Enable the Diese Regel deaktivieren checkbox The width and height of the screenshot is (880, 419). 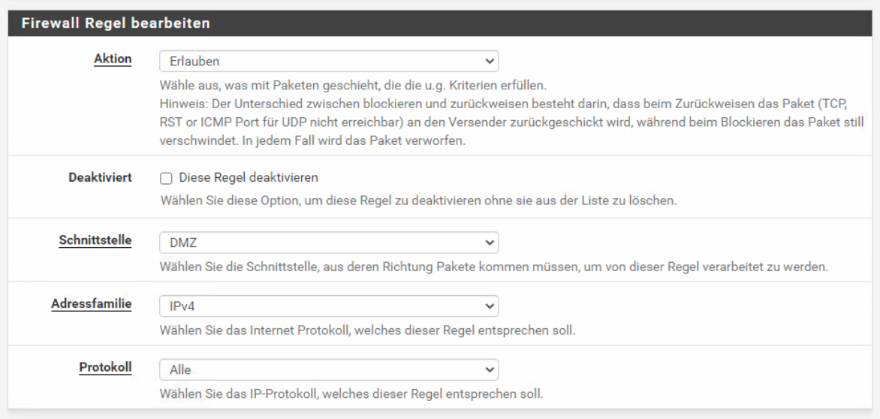coord(166,179)
